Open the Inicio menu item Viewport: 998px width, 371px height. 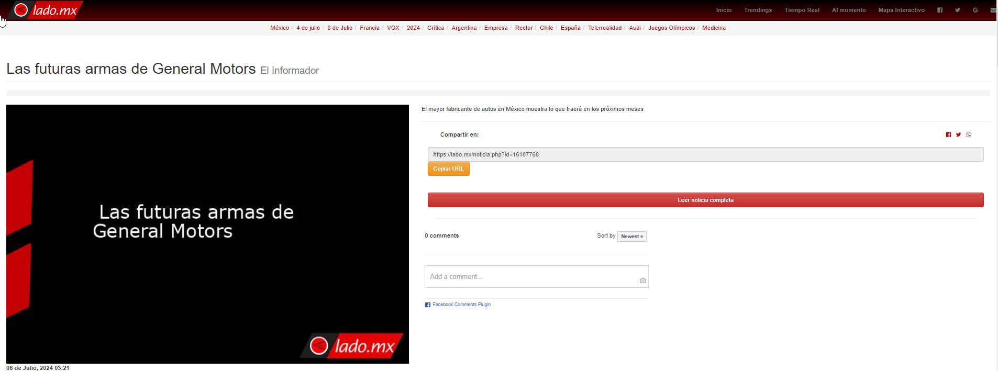(724, 10)
